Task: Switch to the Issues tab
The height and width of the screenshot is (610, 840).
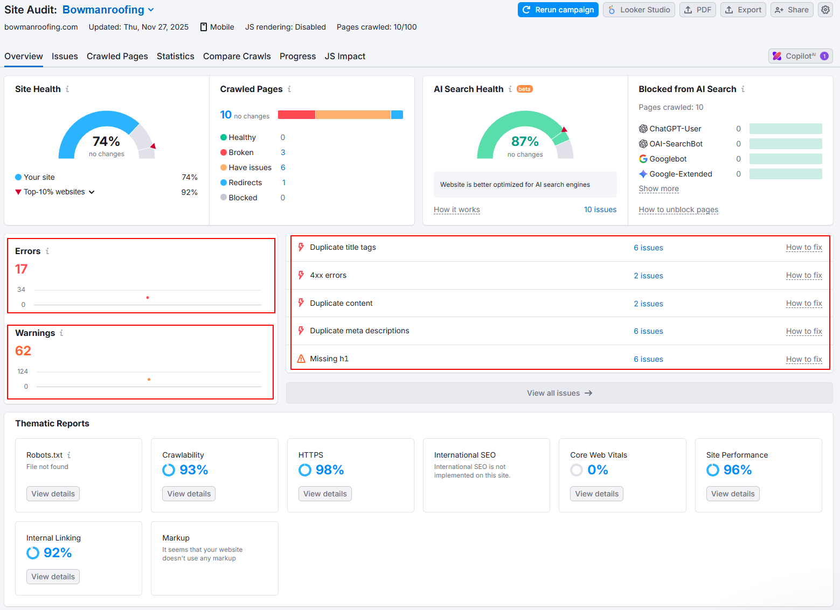Action: [x=65, y=57]
